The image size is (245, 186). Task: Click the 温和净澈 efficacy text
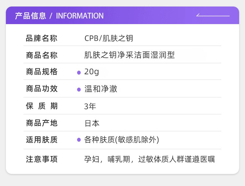click(x=101, y=89)
